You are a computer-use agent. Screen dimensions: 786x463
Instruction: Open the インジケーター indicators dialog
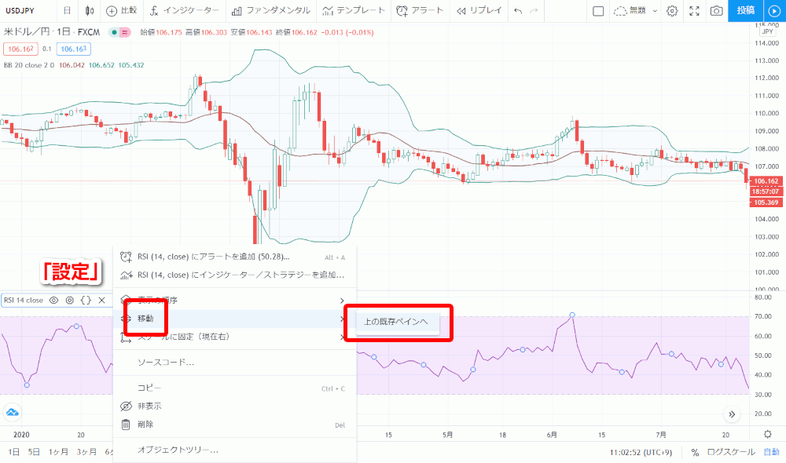[x=184, y=10]
